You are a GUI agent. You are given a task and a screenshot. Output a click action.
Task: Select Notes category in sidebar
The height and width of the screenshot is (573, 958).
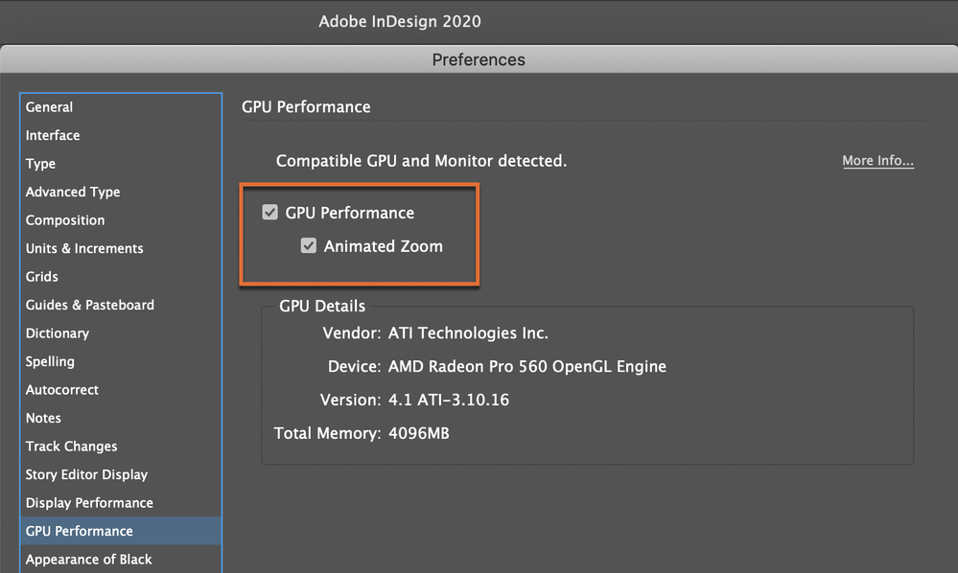click(43, 418)
